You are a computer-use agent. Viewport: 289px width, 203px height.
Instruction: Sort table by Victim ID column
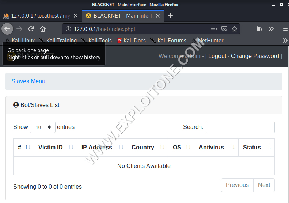pyautogui.click(x=55, y=148)
